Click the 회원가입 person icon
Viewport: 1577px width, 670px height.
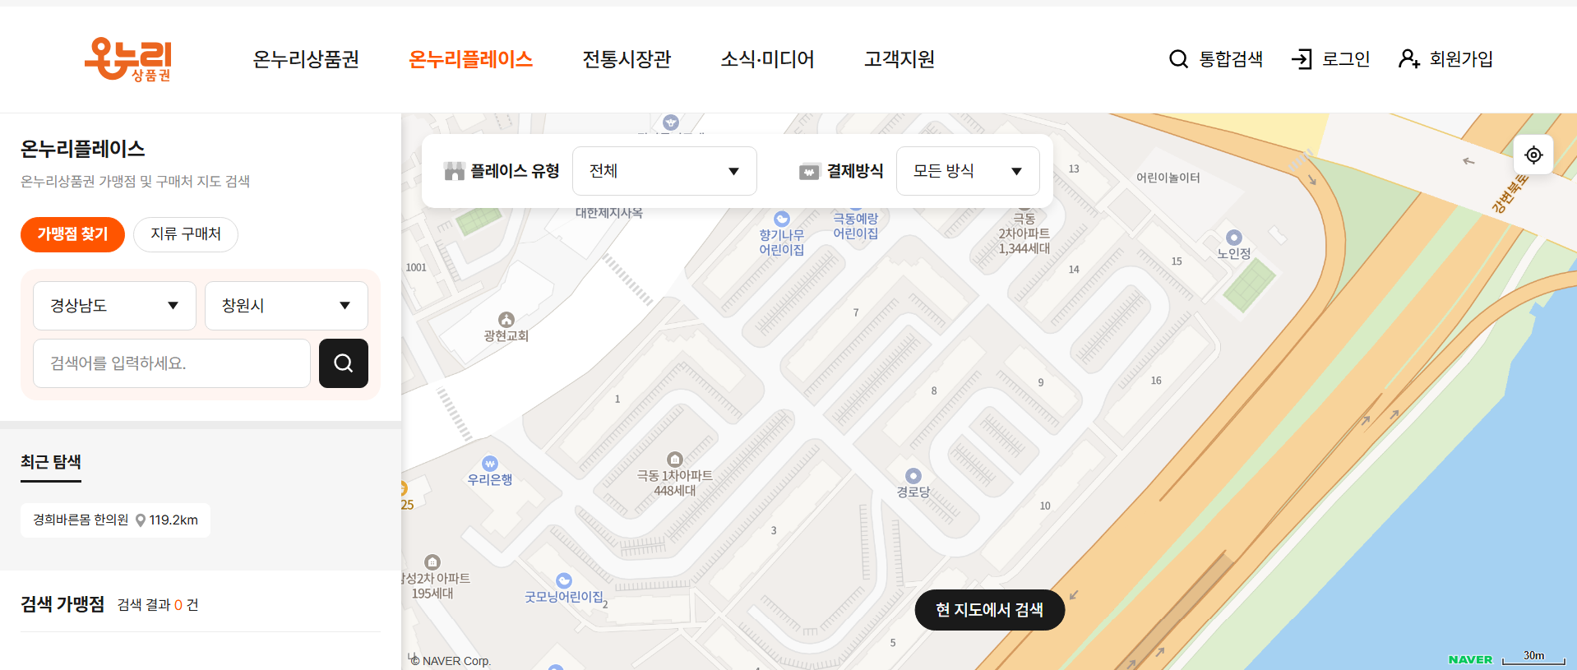(1409, 59)
